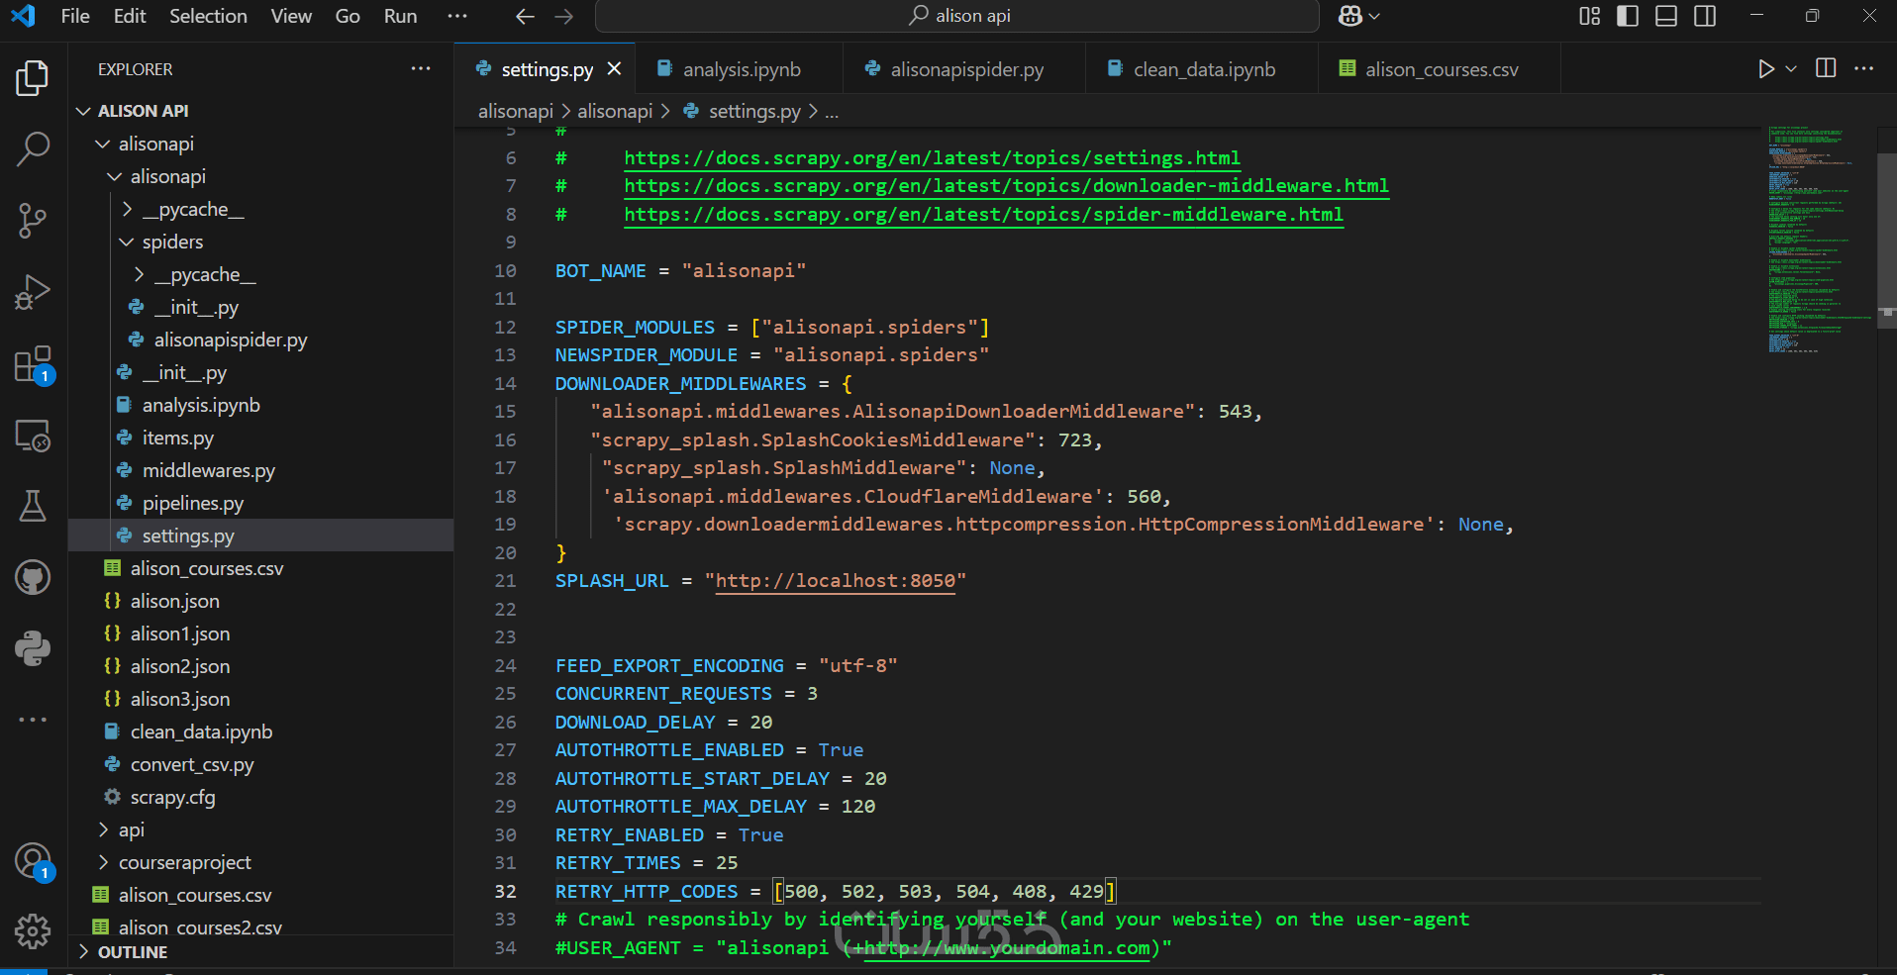Image resolution: width=1897 pixels, height=975 pixels.
Task: Open the Python view in activity bar
Action: point(33,648)
